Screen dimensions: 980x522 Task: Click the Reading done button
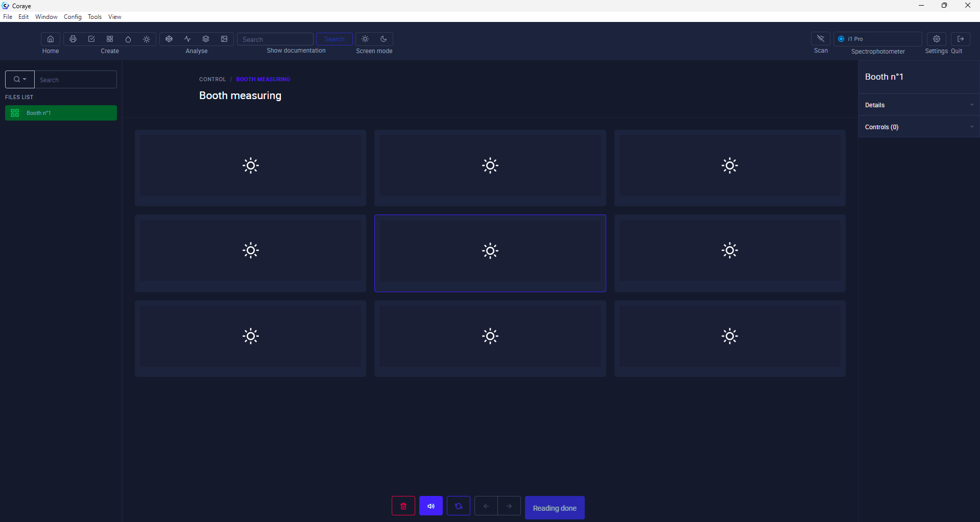tap(555, 508)
